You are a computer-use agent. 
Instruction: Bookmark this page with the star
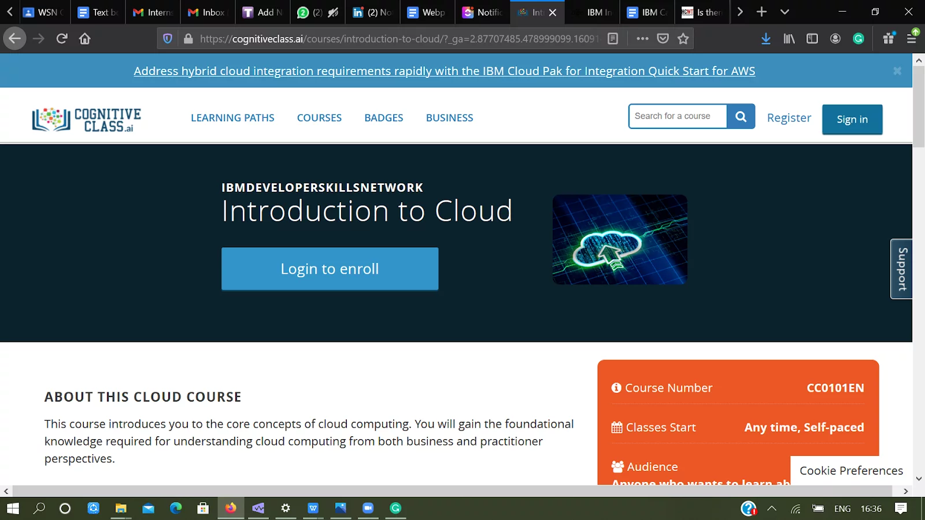point(683,39)
